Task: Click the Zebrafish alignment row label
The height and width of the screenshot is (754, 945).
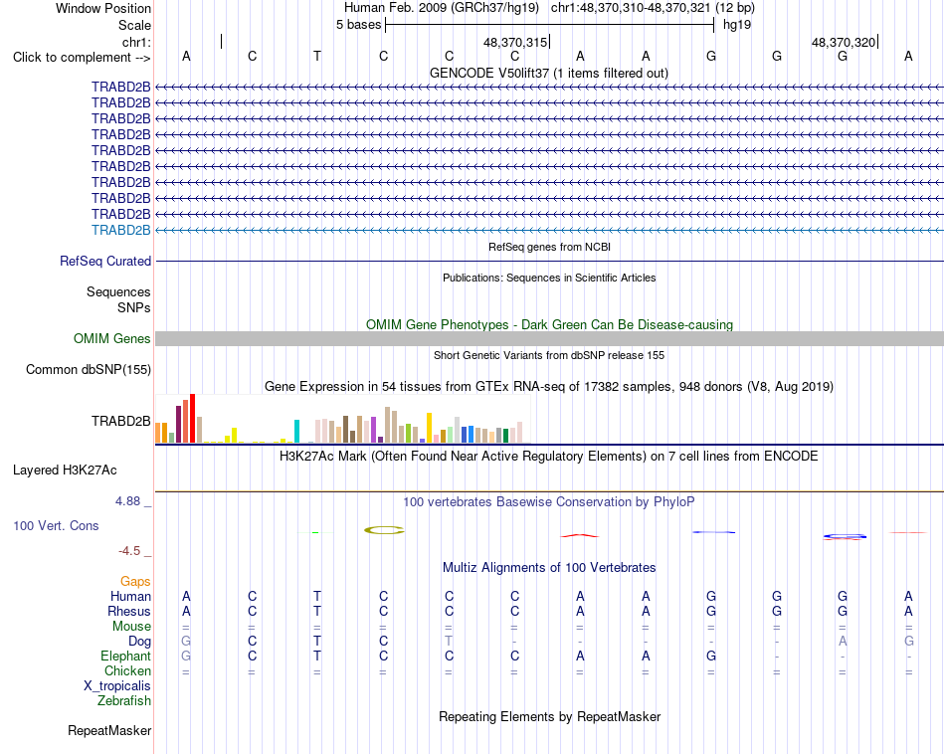Action: (124, 701)
